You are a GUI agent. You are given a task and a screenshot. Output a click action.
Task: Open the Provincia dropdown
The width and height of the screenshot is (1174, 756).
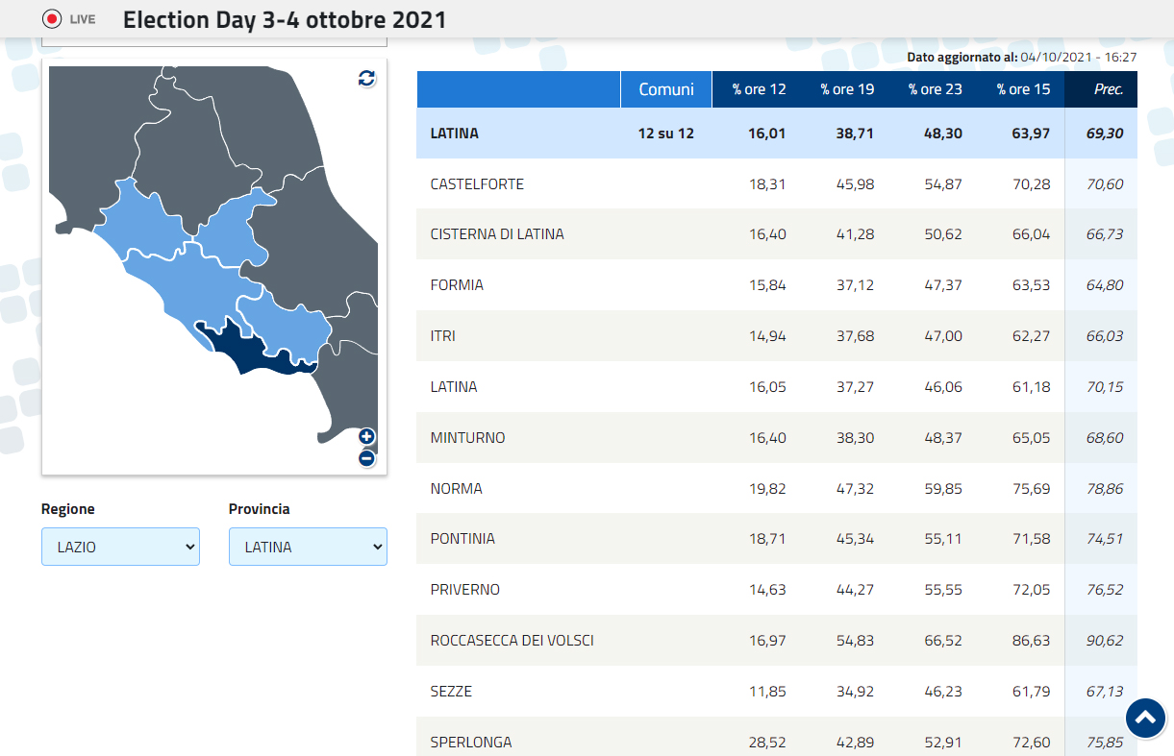308,547
